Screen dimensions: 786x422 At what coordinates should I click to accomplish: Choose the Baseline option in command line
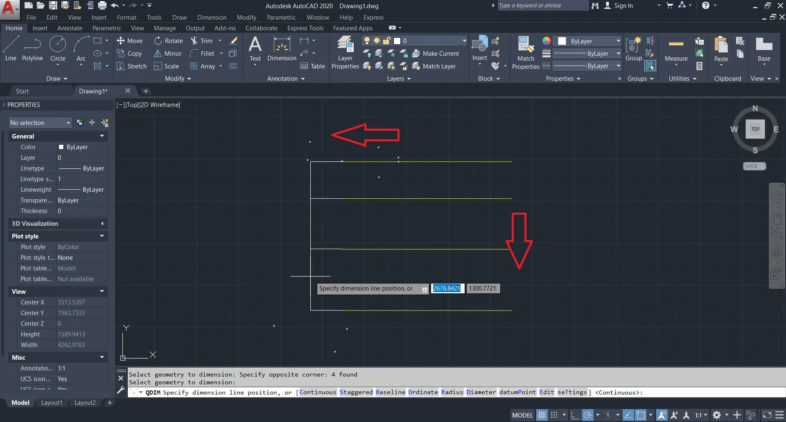(390, 393)
